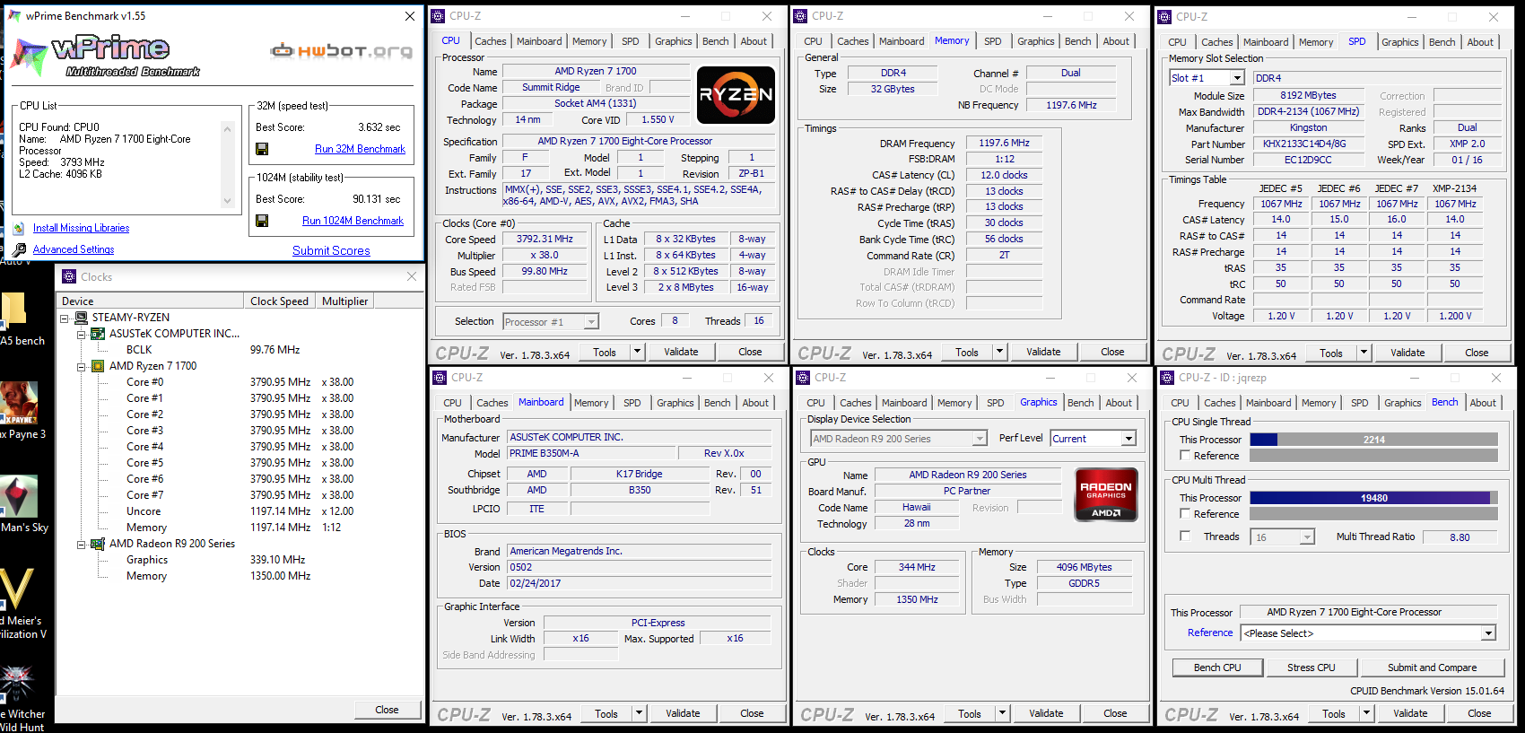Open About tab in CPU-Z SPD window
The height and width of the screenshot is (733, 1525).
point(1480,42)
